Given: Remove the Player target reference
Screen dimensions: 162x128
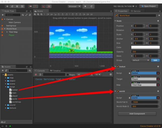Looking at the screenshot, I should 158,79.
